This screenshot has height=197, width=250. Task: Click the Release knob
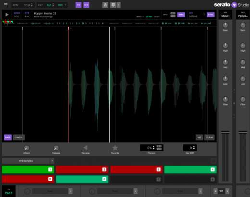point(56,148)
